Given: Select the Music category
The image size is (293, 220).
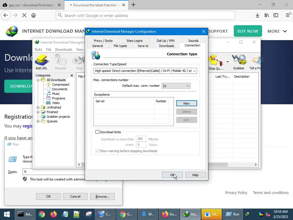Looking at the screenshot, I should tap(56, 94).
